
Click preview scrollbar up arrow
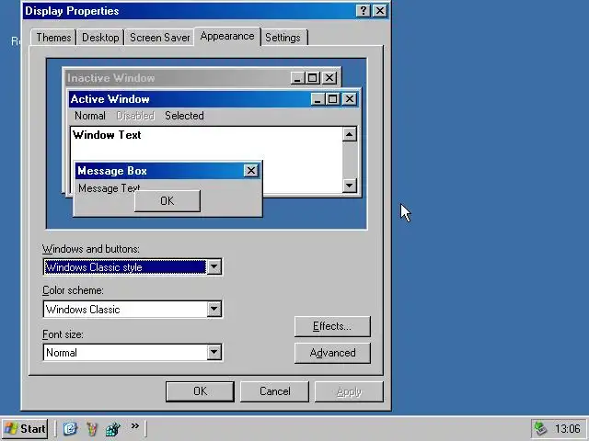pyautogui.click(x=350, y=134)
